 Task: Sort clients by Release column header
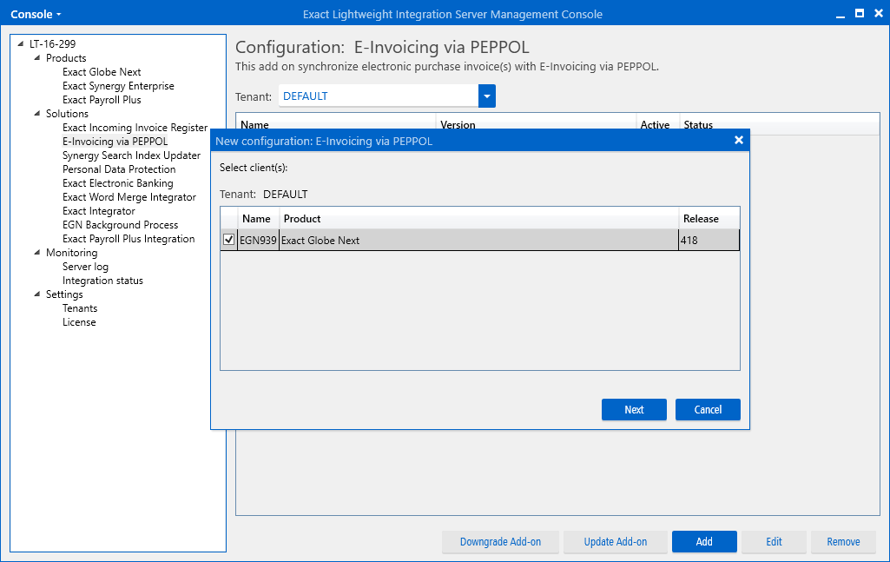click(709, 219)
